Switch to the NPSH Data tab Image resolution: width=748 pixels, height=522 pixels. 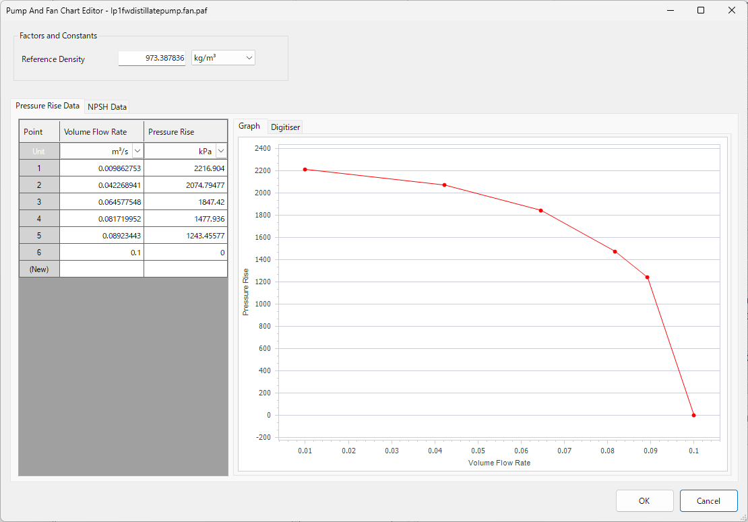(x=107, y=106)
